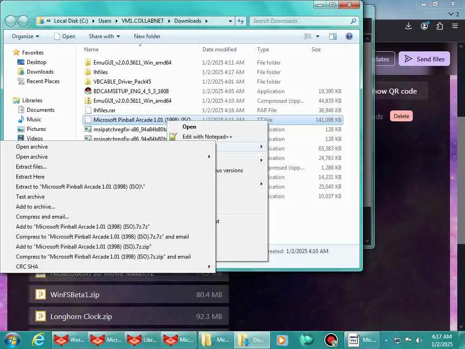Image resolution: width=465 pixels, height=349 pixels.
Task: Expand the arrow after VM1.COLLABNET in address bar
Action: (x=169, y=21)
